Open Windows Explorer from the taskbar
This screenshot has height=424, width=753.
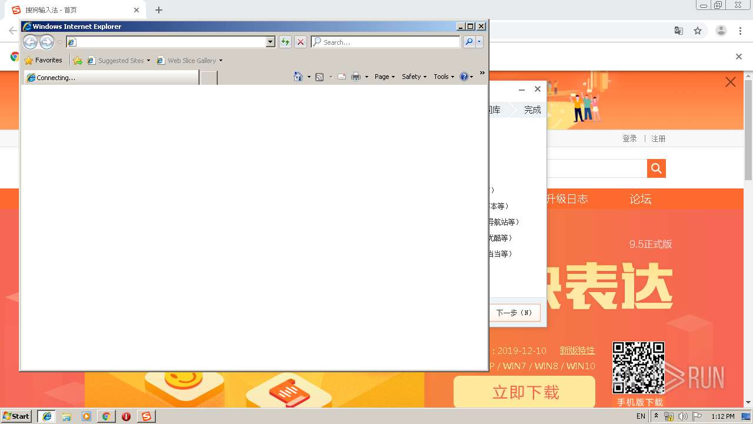[66, 416]
